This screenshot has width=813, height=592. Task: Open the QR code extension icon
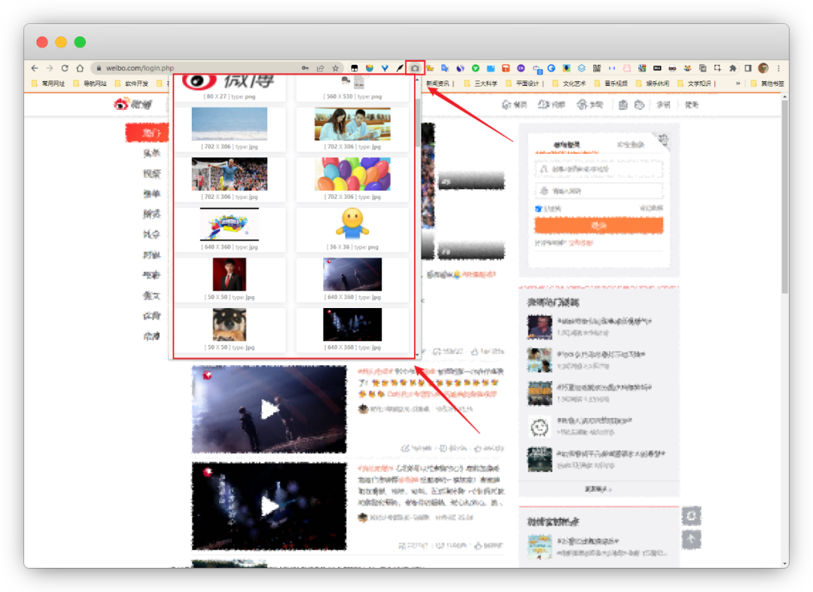(597, 68)
